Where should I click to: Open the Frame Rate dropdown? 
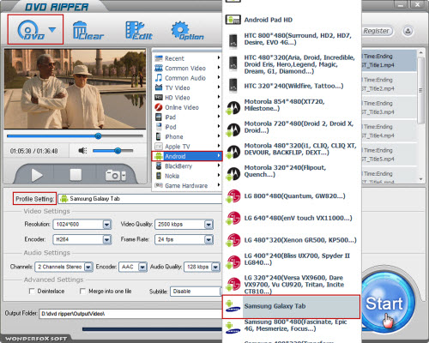[x=184, y=239]
